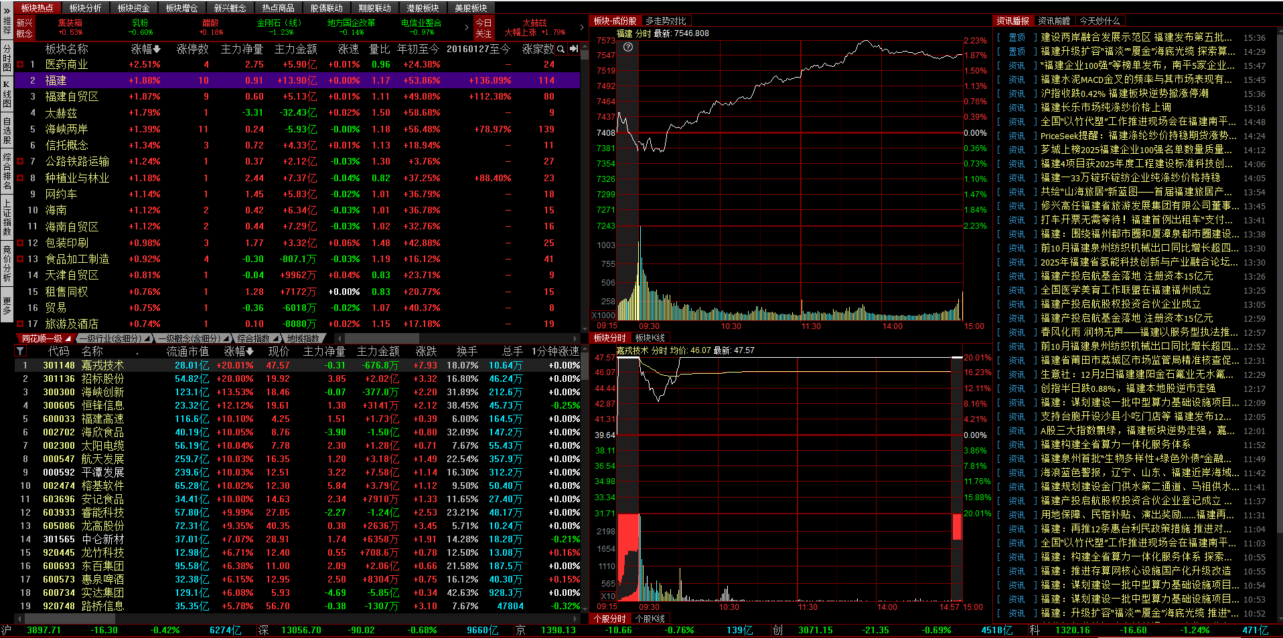
Task: Open the 一级行业(含细分) tab dropdown triangle
Action: coord(147,338)
